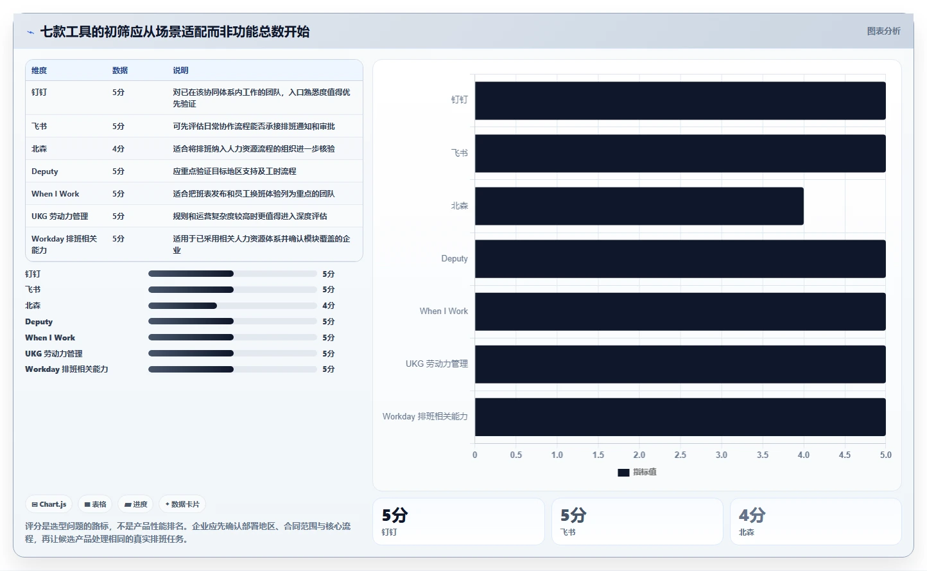Screen dimensions: 927x571
Task: Click the When I Work y-axis label
Action: point(444,312)
